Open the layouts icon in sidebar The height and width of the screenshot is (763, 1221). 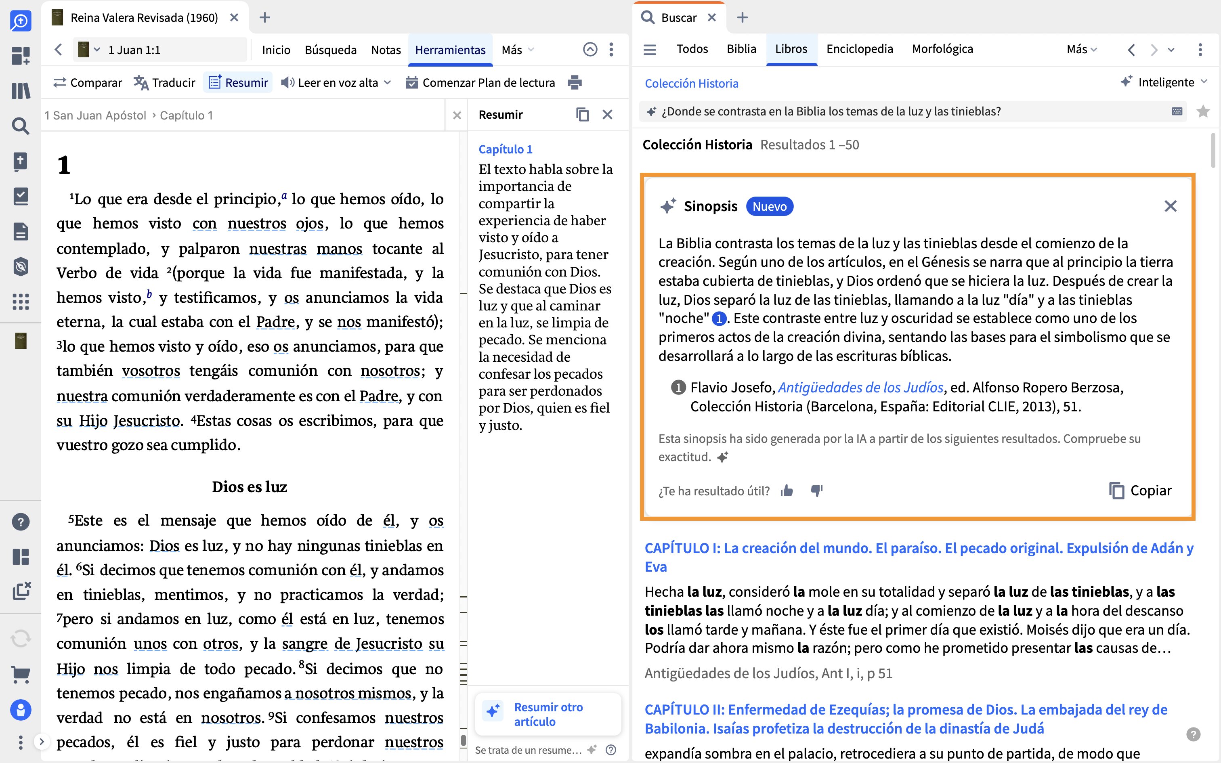point(21,557)
